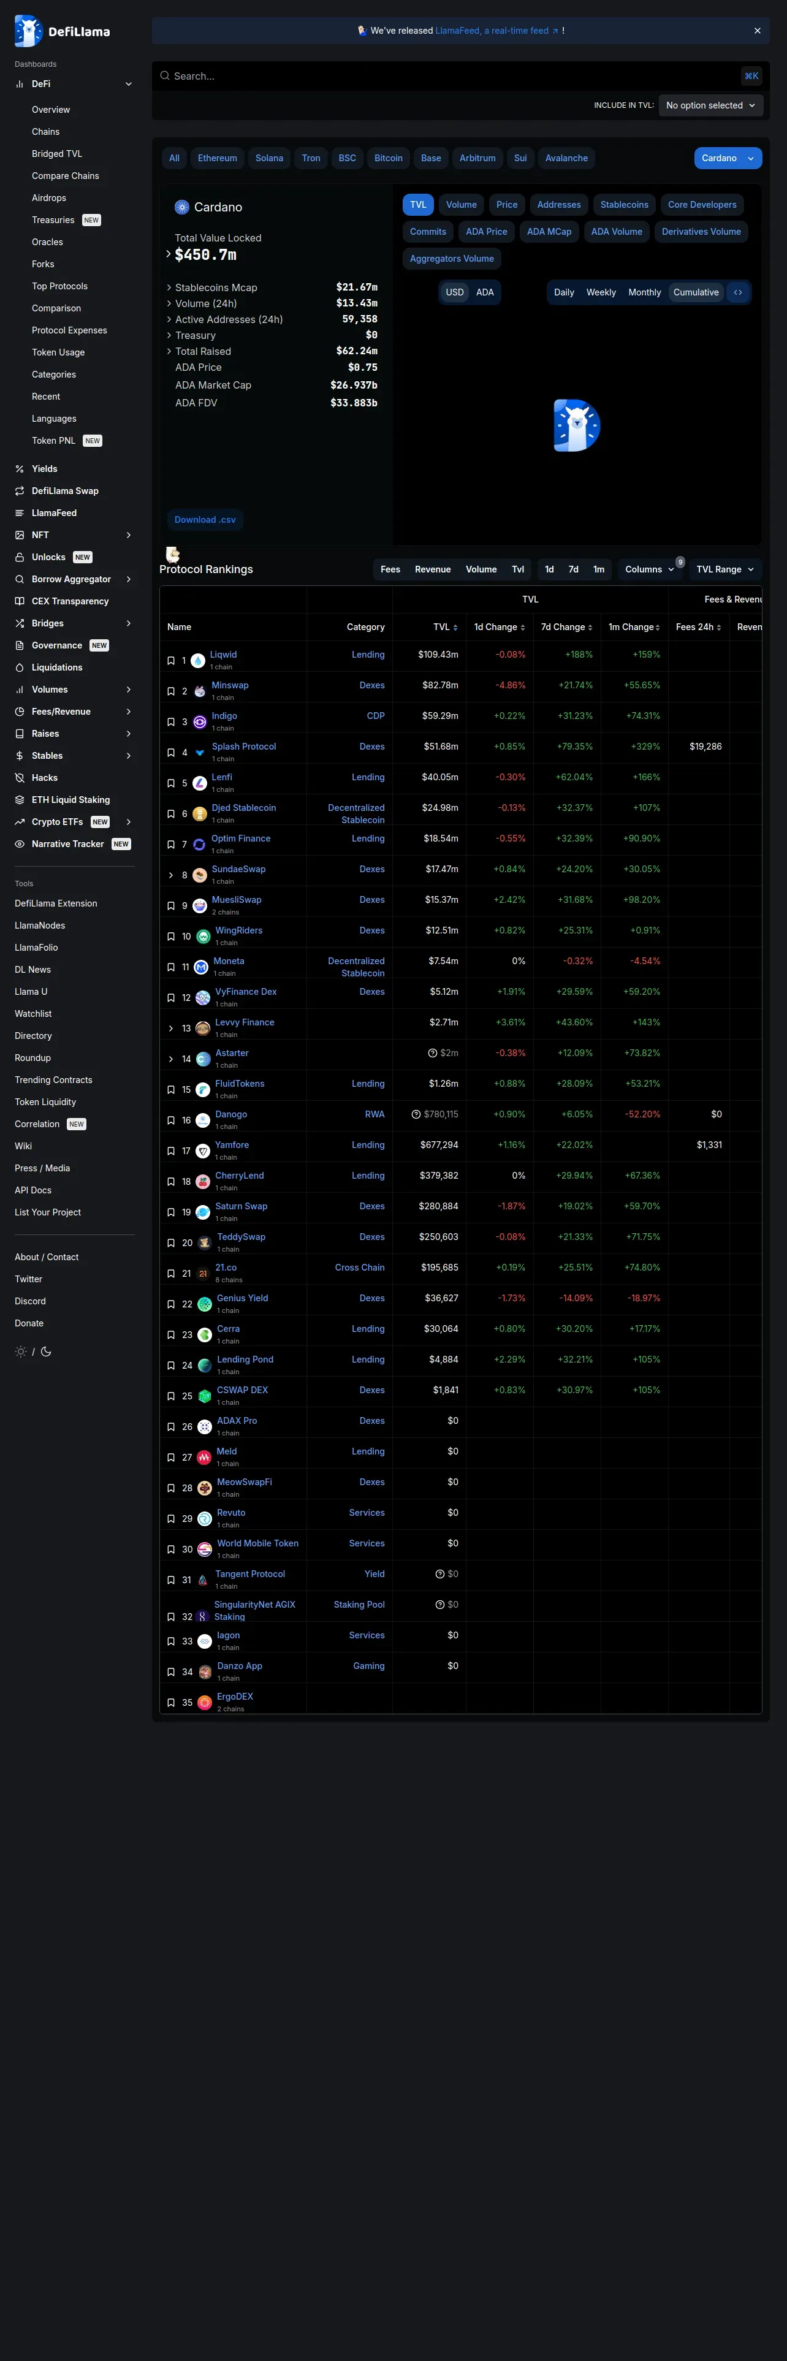Click the Narrative Tracker eye icon
787x2361 pixels.
[19, 844]
